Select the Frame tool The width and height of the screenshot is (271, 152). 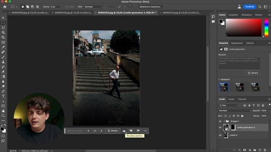[3, 42]
